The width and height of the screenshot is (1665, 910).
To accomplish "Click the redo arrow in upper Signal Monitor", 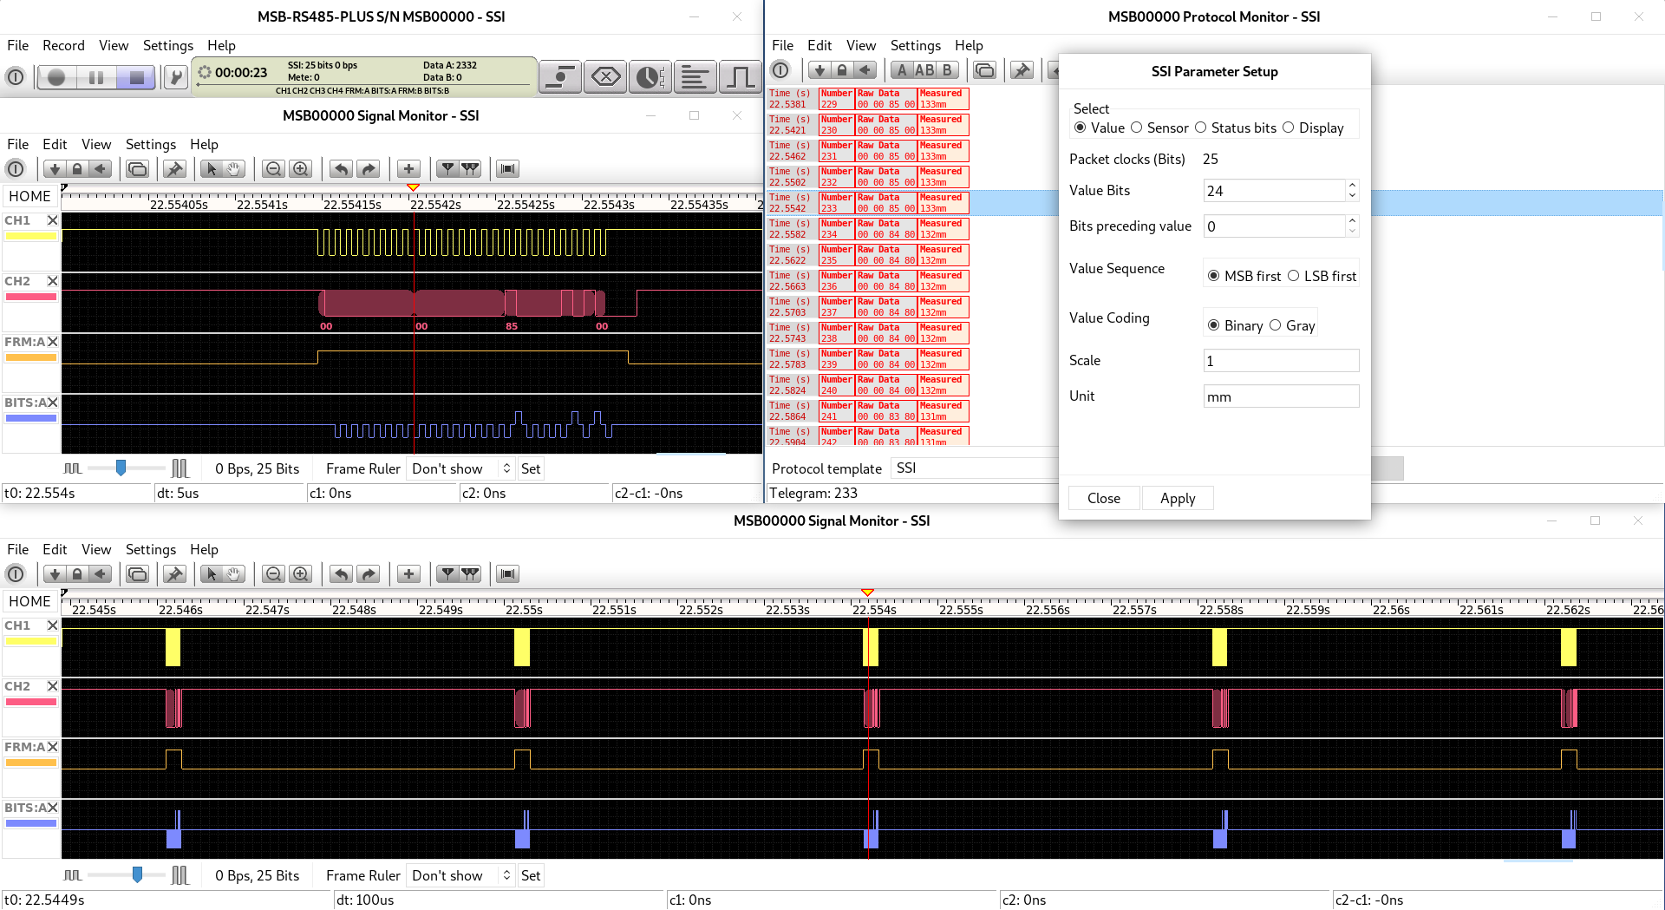I will pos(369,169).
